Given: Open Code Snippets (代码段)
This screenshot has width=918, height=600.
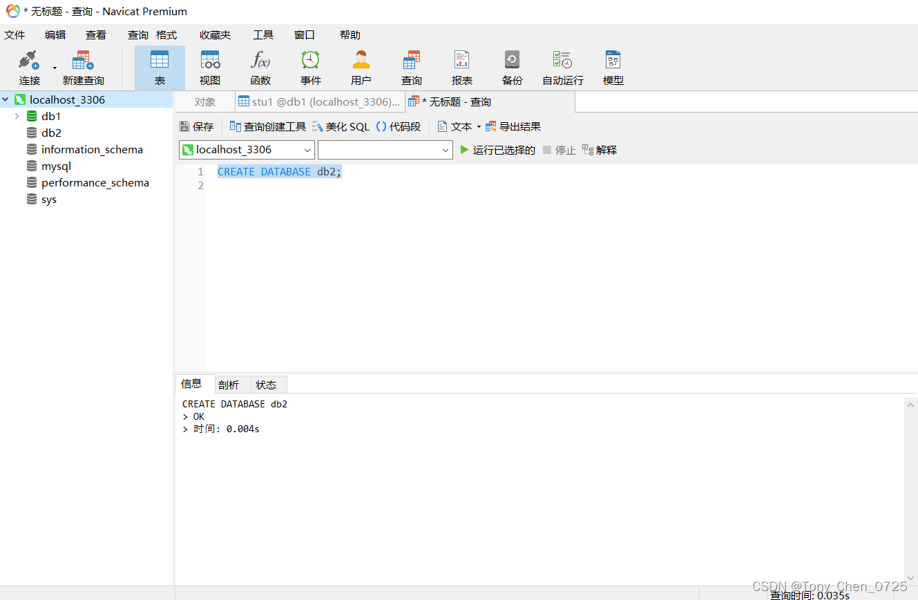Looking at the screenshot, I should pos(399,126).
